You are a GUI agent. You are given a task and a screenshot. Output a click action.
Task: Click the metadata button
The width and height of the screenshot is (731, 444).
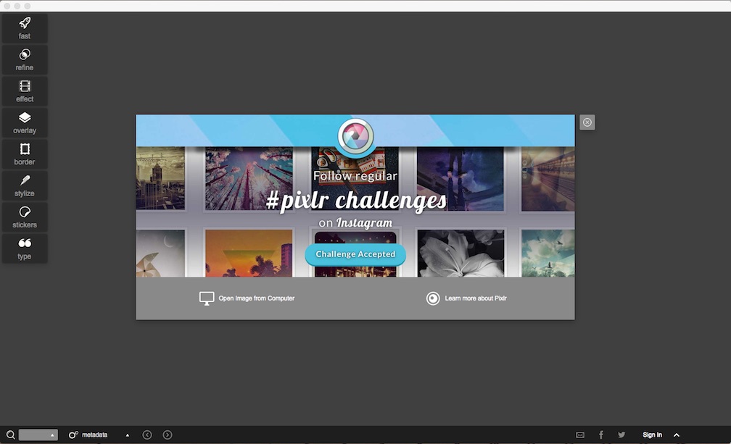(88, 435)
